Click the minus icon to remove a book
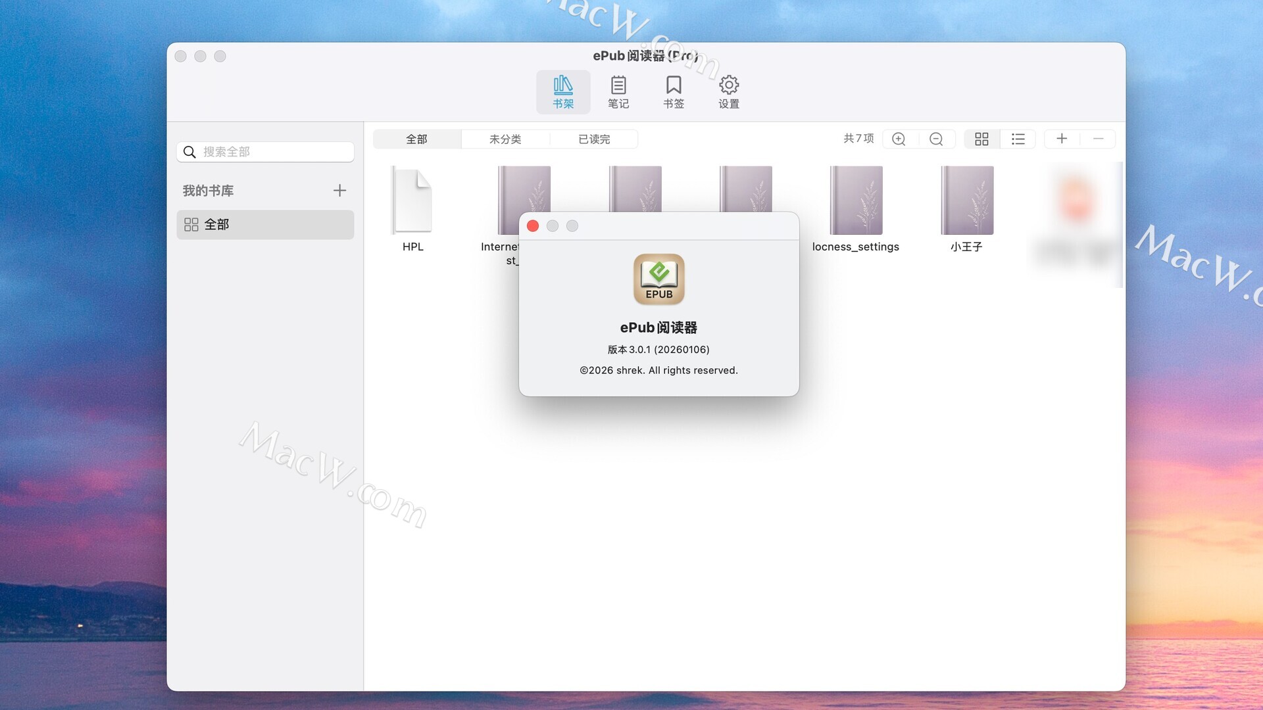The height and width of the screenshot is (710, 1263). click(1098, 139)
